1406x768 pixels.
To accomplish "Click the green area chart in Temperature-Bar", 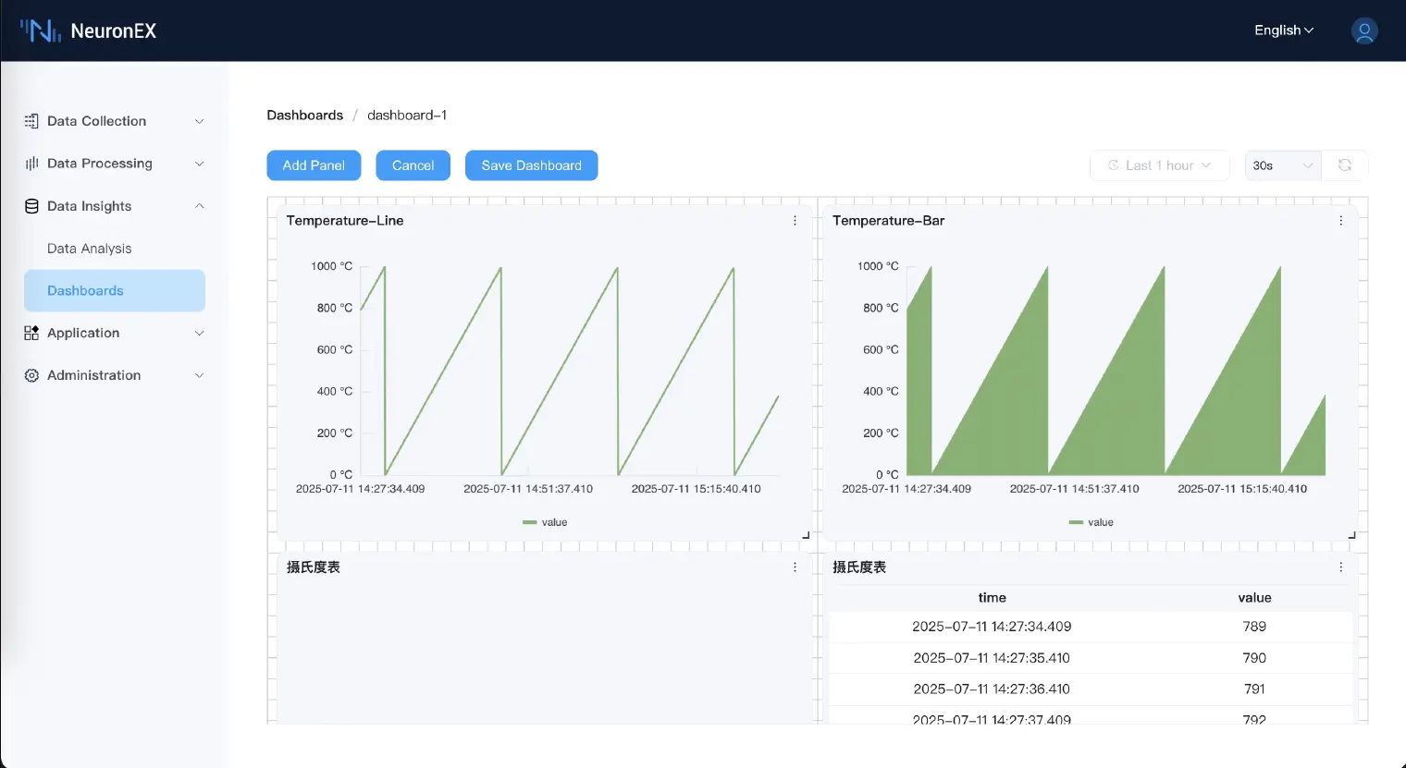I will click(1116, 371).
